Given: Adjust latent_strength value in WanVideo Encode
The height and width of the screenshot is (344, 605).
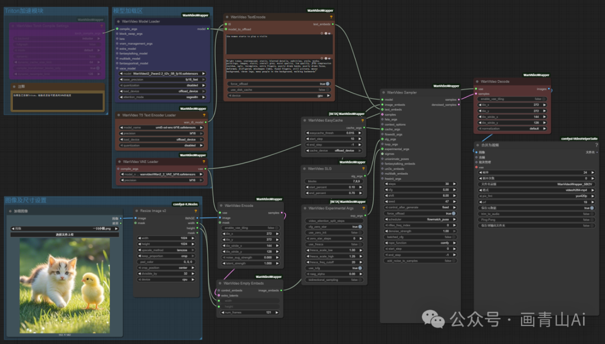Looking at the screenshot, I should (x=250, y=263).
